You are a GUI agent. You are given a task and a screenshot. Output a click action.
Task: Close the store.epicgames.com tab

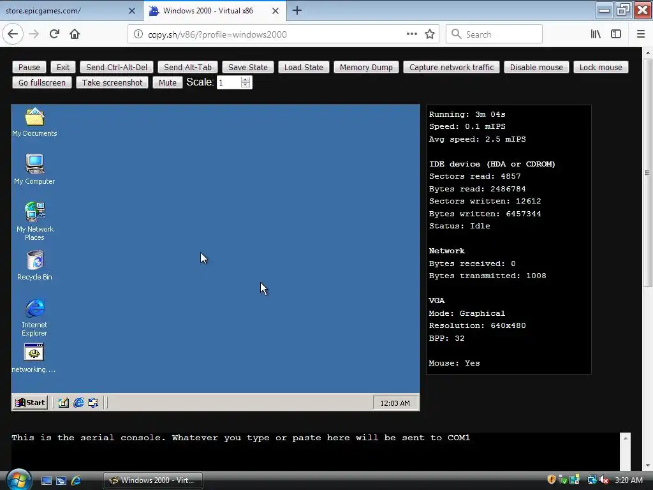point(131,11)
